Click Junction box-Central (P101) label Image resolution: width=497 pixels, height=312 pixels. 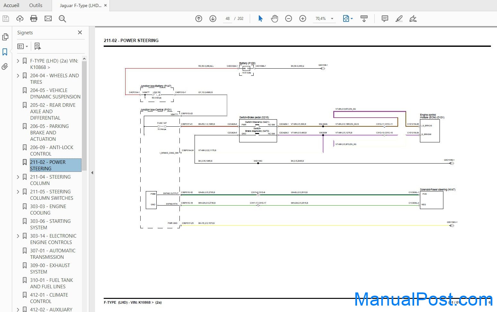pos(156,110)
